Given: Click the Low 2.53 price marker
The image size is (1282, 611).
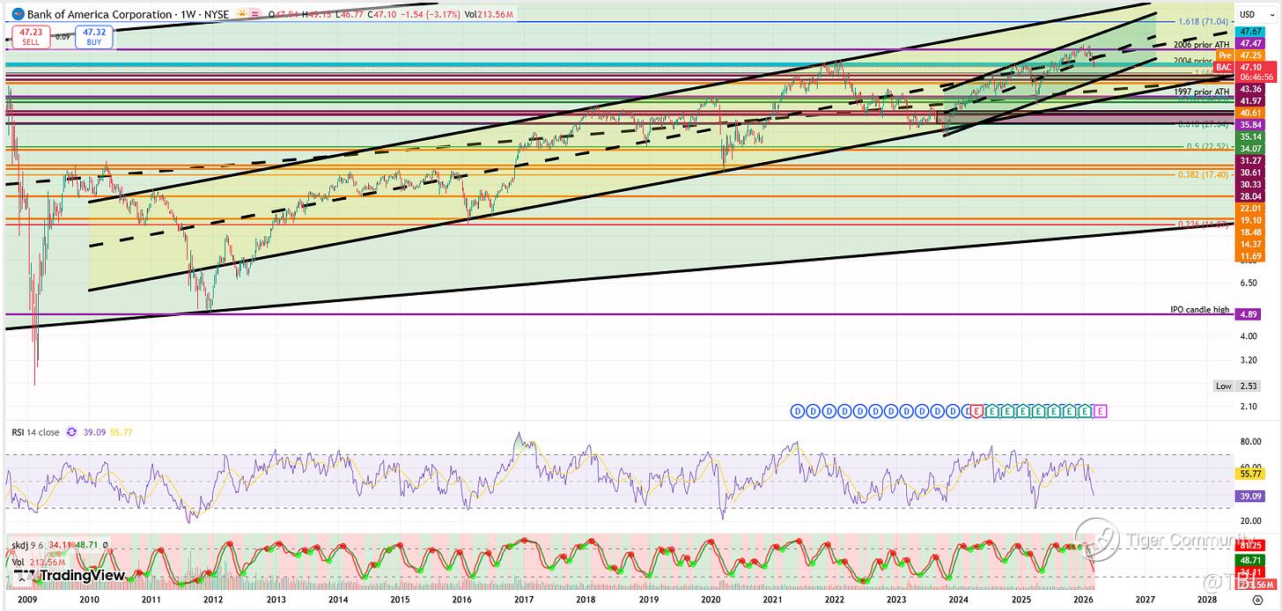Looking at the screenshot, I should pos(1236,386).
